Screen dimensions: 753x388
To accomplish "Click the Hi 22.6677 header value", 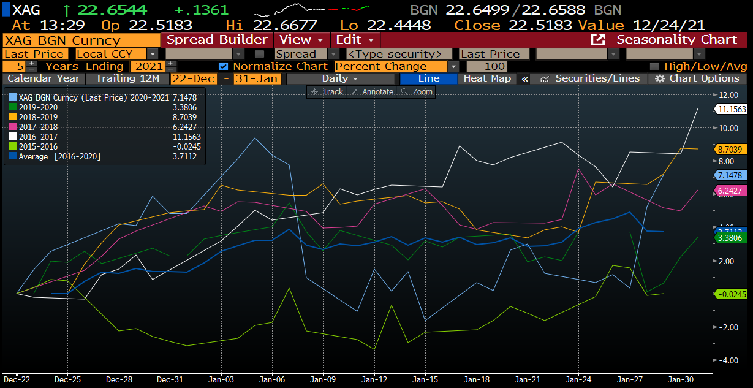I will [271, 25].
